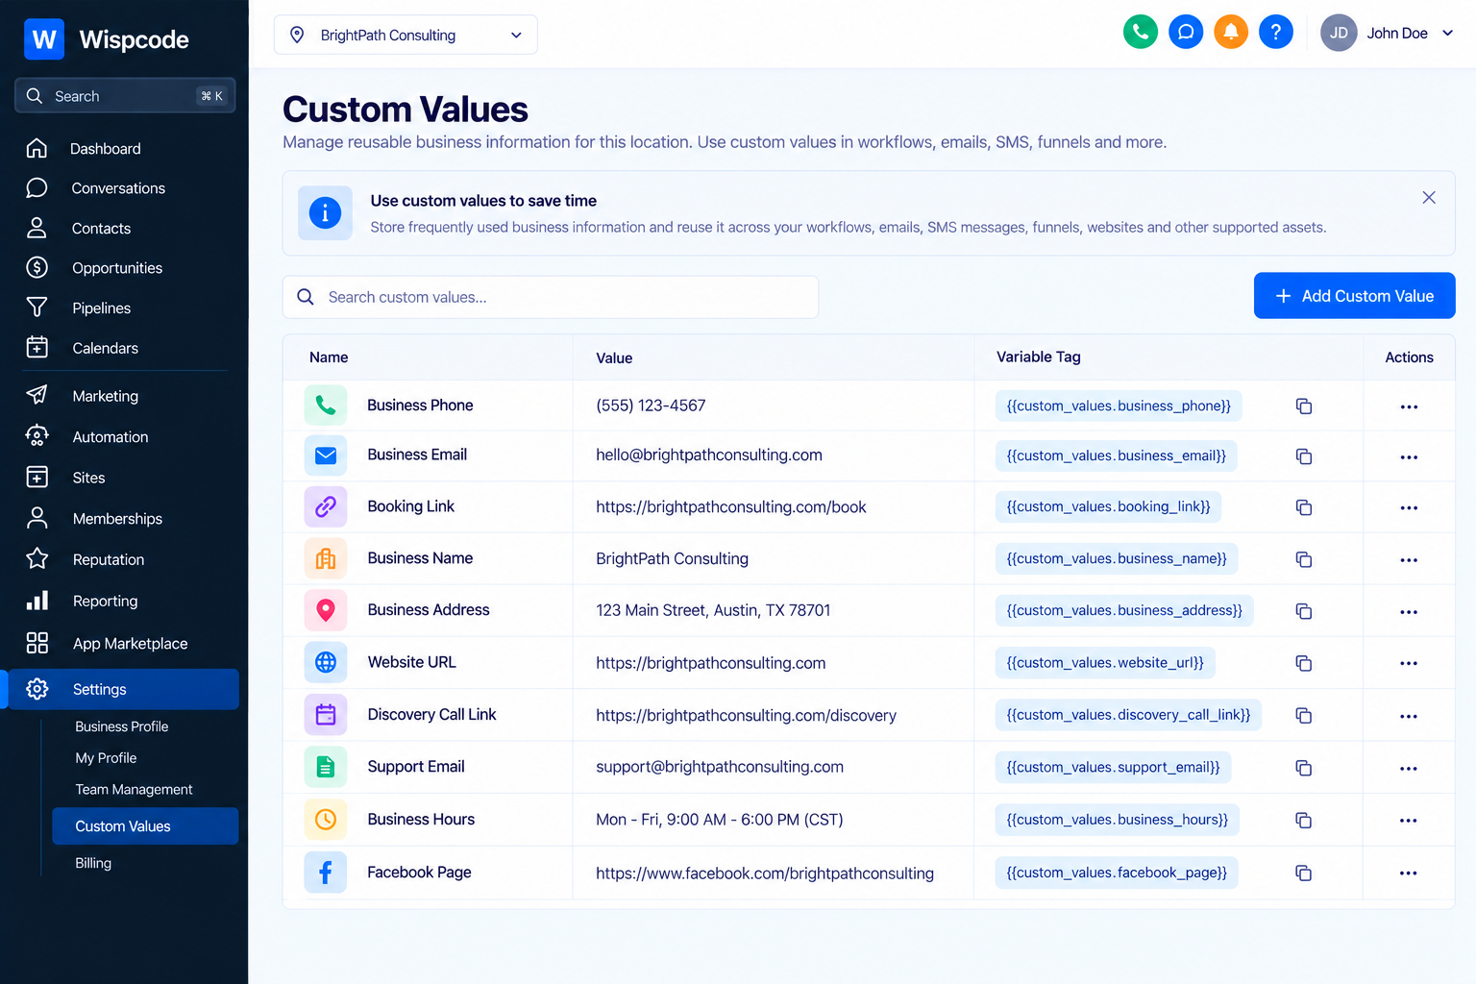Open the BrightPath Consulting location dropdown
Viewport: 1476px width, 984px height.
tap(406, 35)
